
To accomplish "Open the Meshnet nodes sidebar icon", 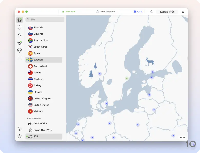I will tap(19, 35).
